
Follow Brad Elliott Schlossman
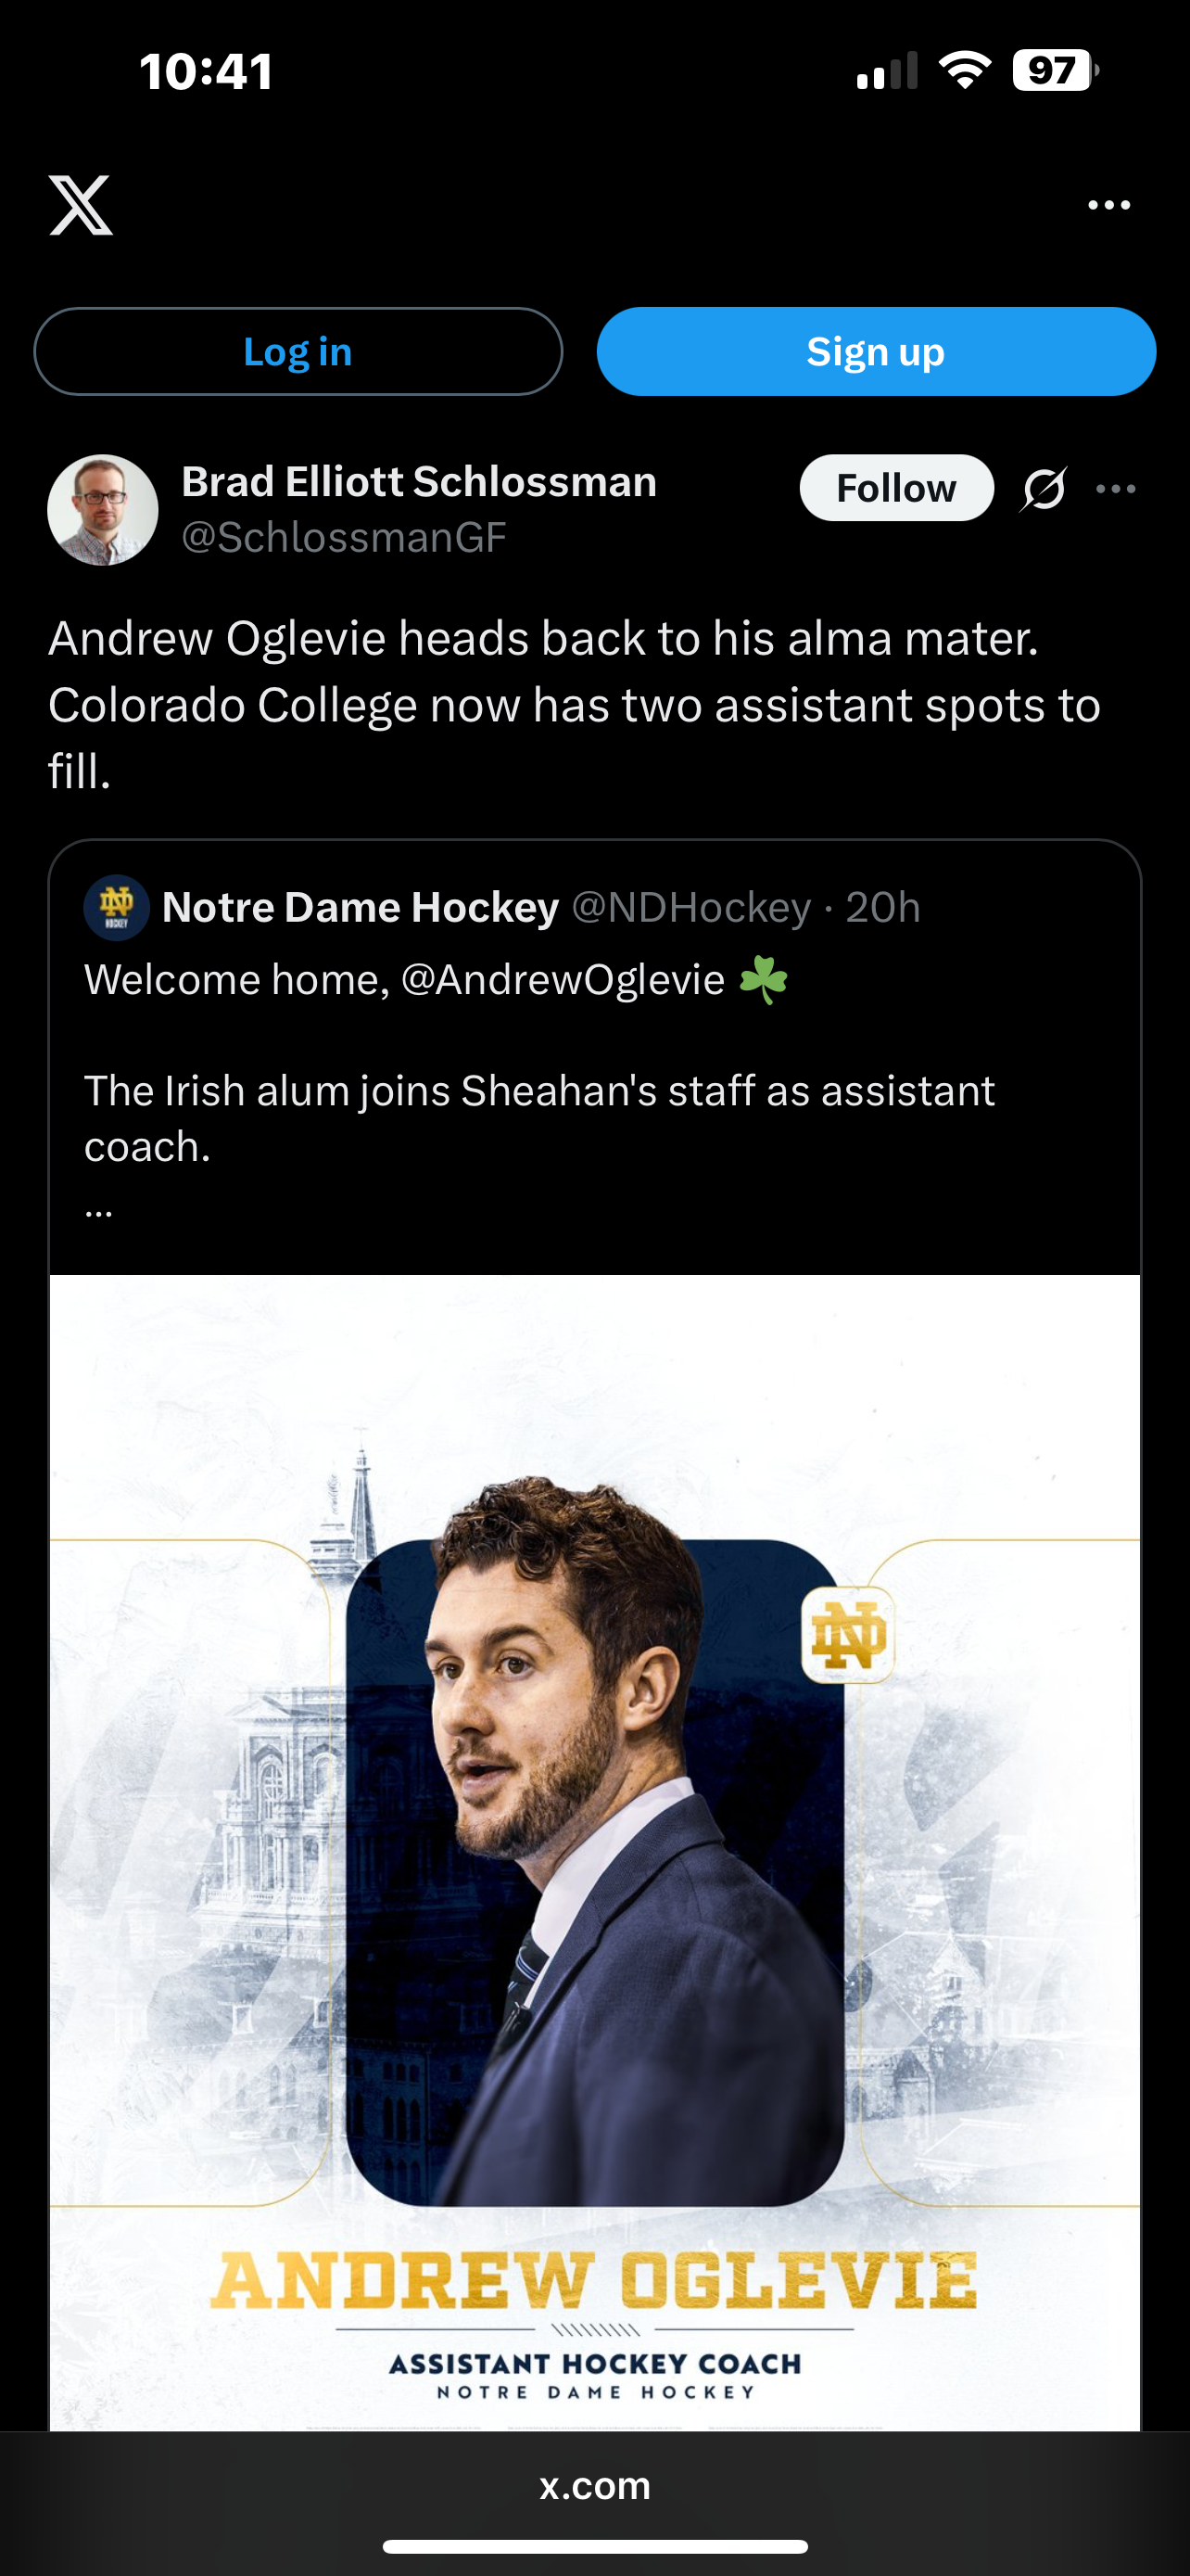[895, 488]
